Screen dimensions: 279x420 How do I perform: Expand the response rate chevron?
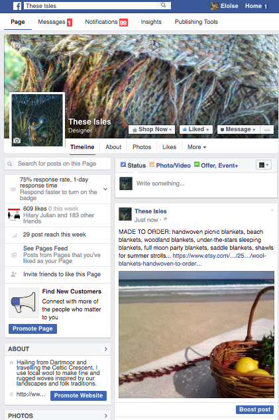coord(105,189)
